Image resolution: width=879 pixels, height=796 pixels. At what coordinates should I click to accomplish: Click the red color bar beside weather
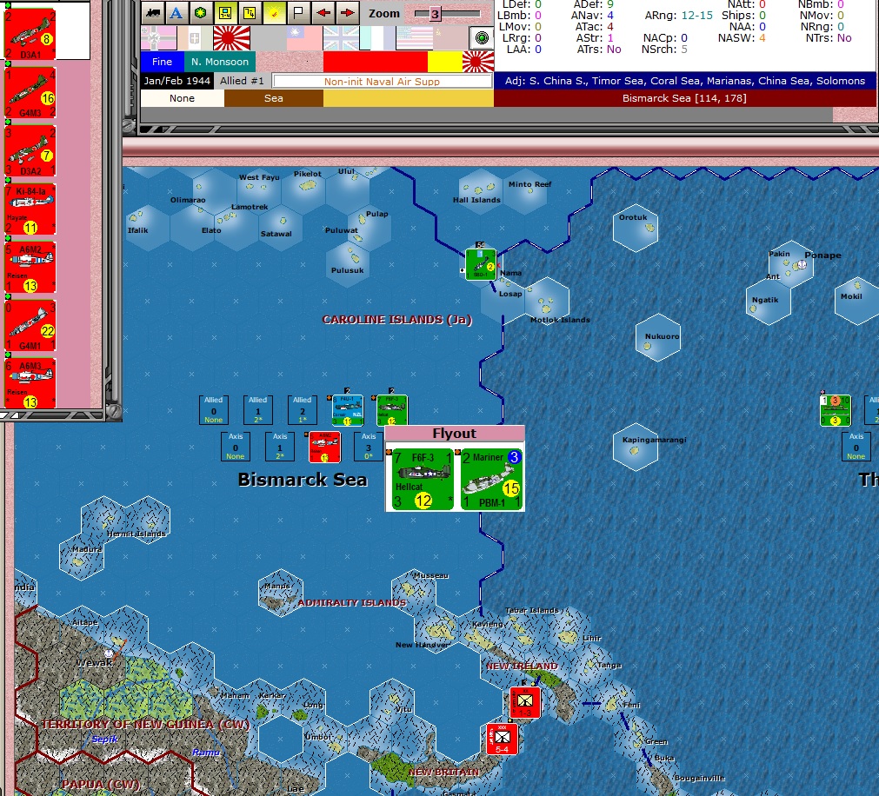point(375,62)
